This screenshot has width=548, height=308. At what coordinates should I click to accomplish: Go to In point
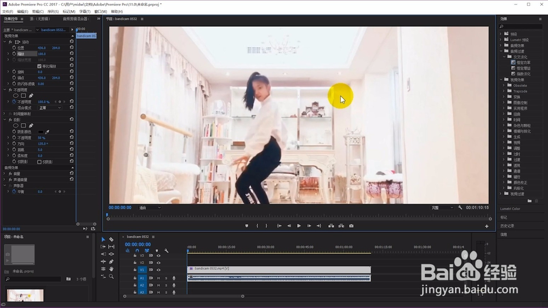coord(279,226)
